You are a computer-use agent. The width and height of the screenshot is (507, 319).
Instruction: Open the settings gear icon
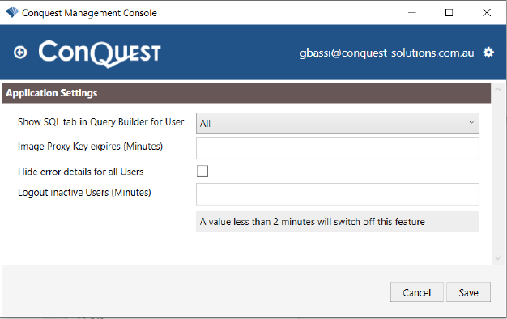tap(488, 53)
